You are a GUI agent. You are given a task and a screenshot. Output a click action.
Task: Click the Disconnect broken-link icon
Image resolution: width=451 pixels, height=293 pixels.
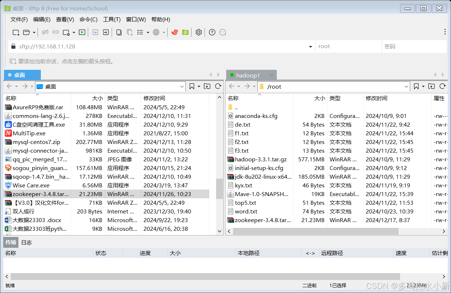(x=45, y=32)
